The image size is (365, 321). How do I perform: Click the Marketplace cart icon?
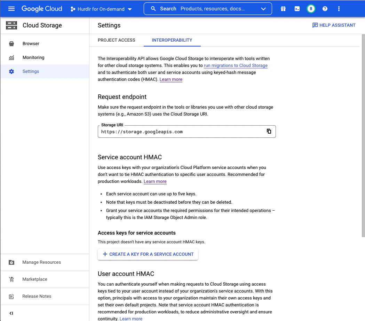[x=11, y=279]
